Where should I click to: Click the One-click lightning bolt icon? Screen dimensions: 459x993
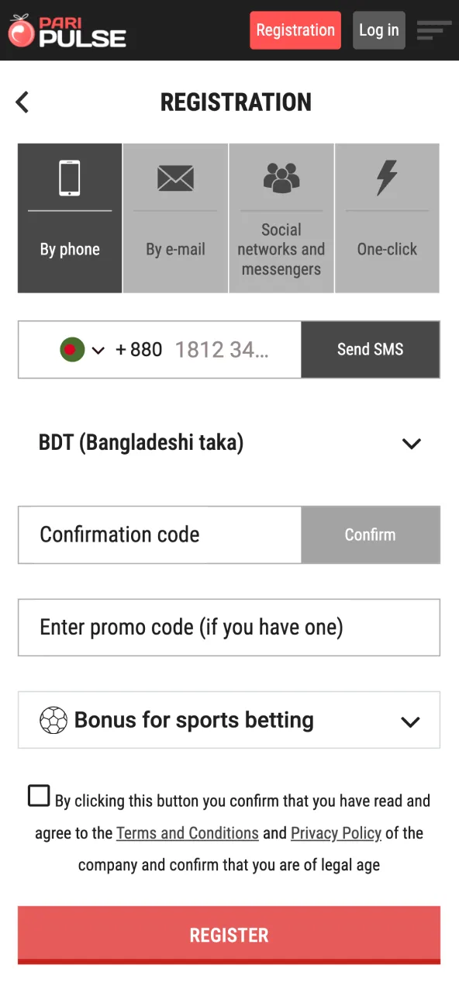[x=387, y=178]
